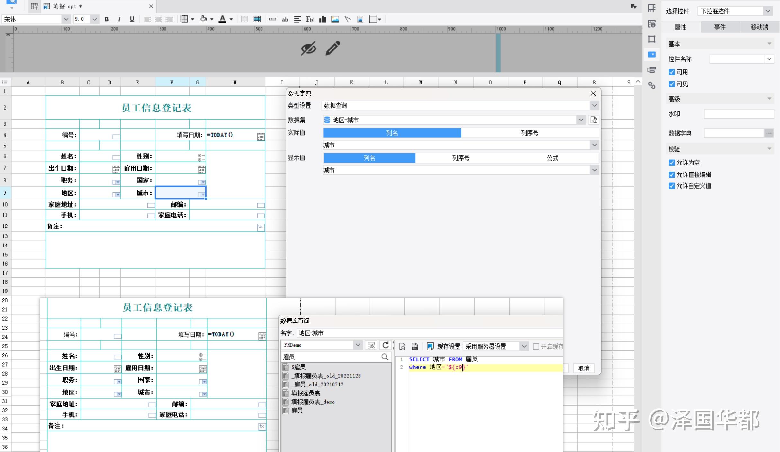Image resolution: width=780 pixels, height=452 pixels.
Task: Expand the 类型设置 dropdown
Action: point(595,105)
